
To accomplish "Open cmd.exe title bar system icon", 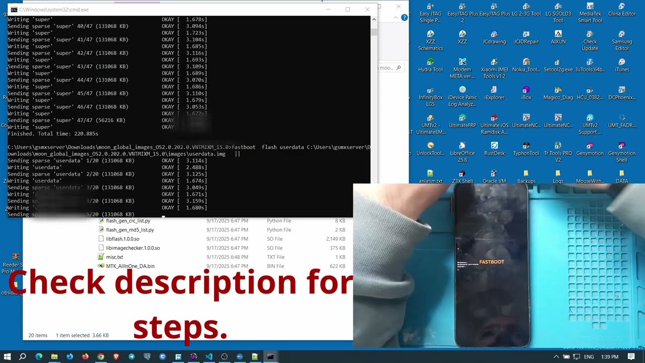I will 14,10.
